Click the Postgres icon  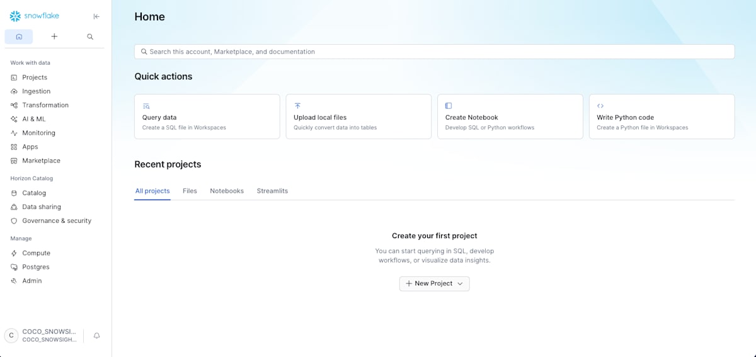click(14, 267)
